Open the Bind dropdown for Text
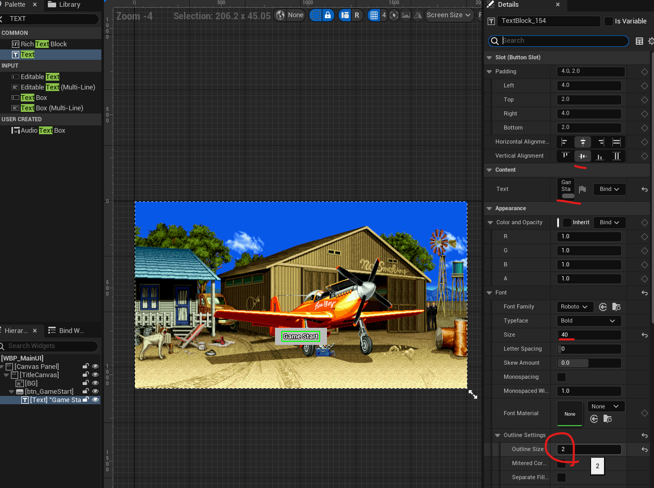Screen dimensions: 654x488 click(609, 189)
